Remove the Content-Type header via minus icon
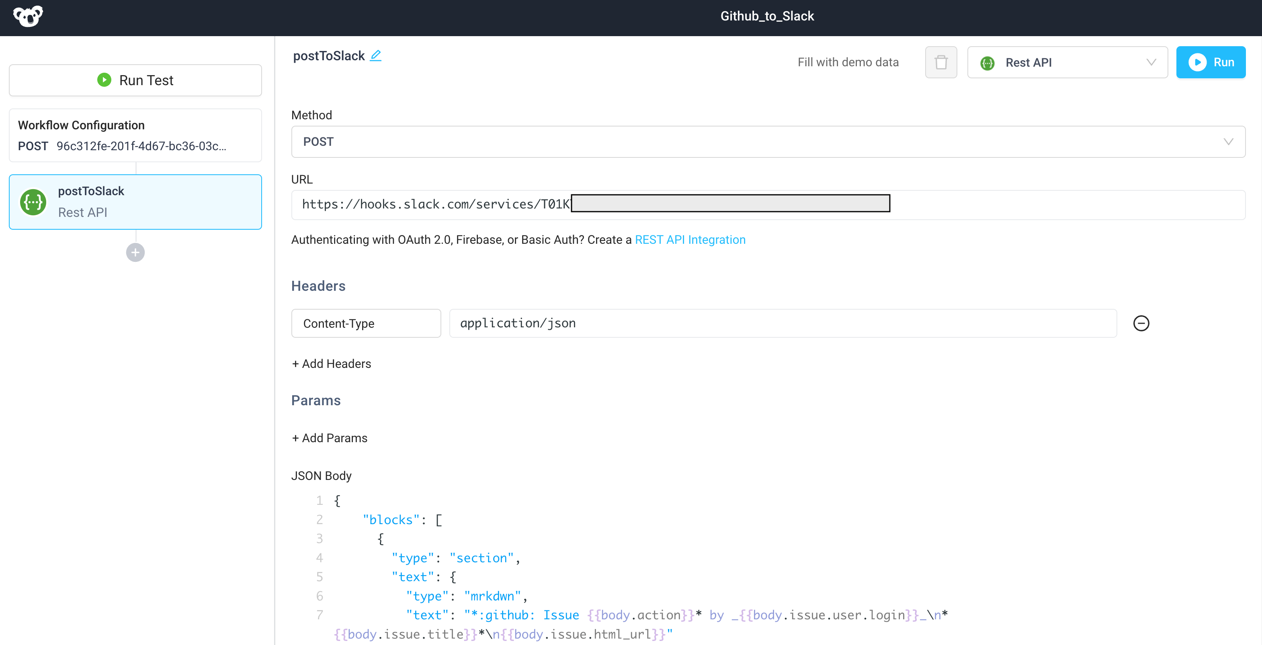Viewport: 1262px width, 645px height. click(x=1141, y=323)
